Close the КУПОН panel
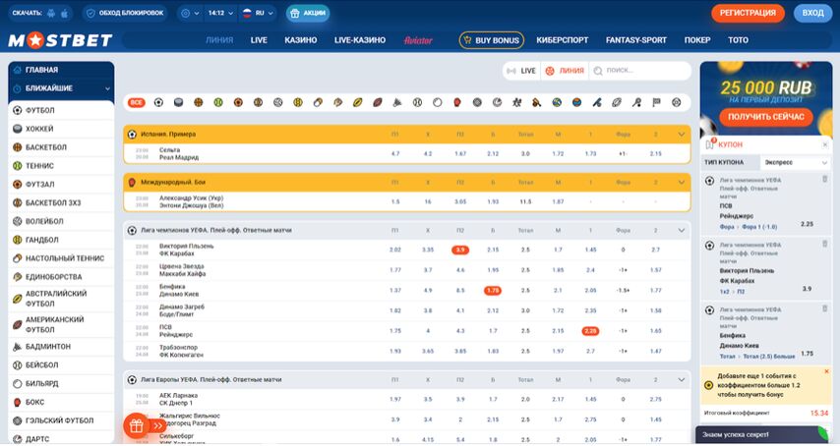 824,145
